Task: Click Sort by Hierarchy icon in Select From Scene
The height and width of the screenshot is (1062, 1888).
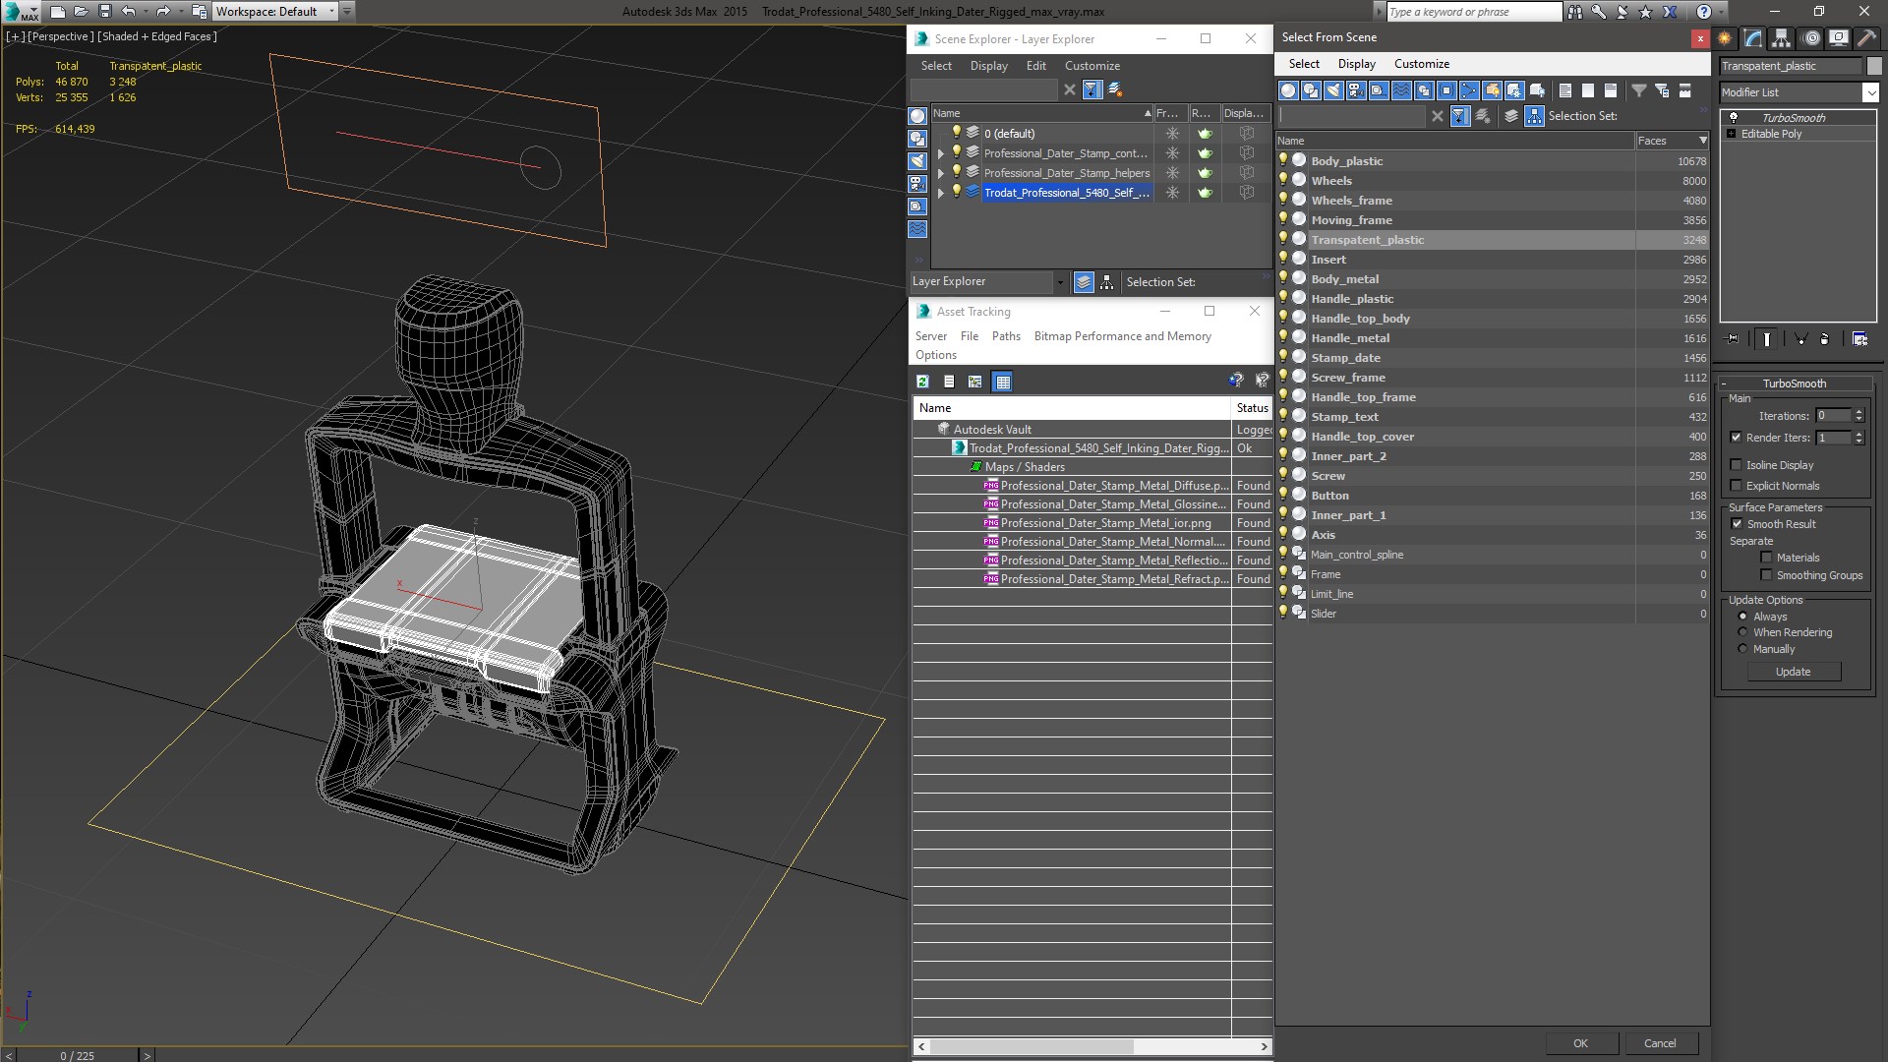Action: point(1535,116)
